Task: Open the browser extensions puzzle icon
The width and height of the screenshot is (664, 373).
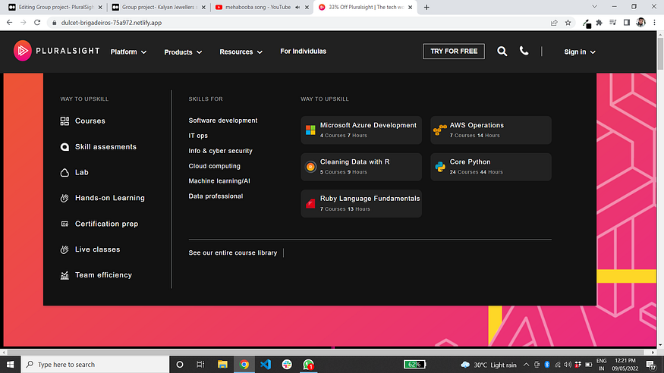Action: coord(599,23)
